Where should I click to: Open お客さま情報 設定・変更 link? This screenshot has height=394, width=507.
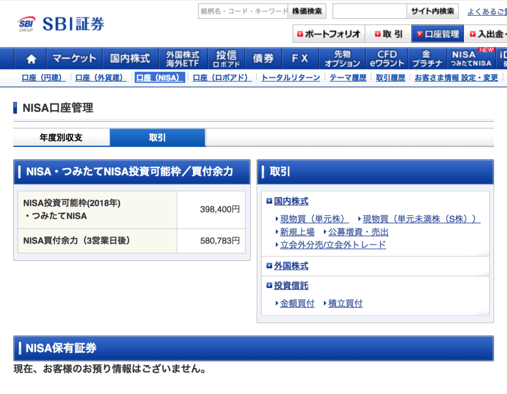click(x=456, y=78)
